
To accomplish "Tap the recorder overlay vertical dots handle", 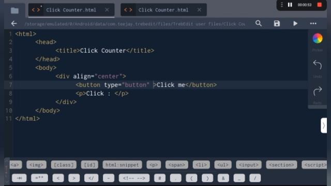I will 282,5.
